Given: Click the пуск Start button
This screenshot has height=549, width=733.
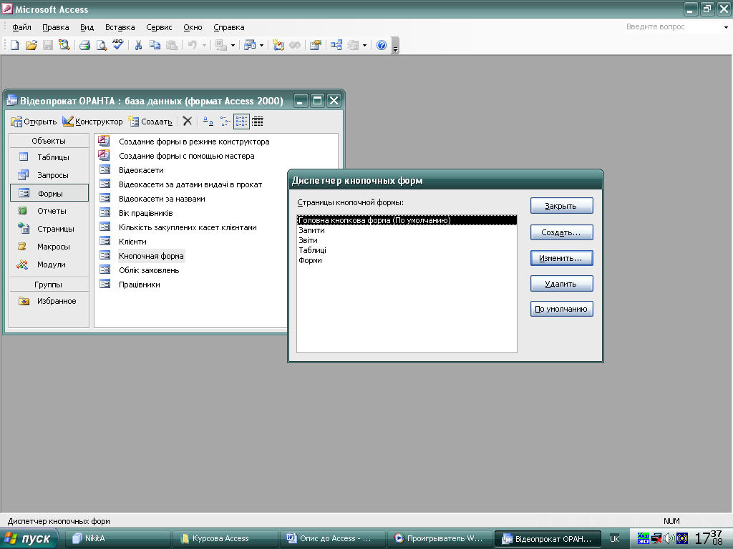Looking at the screenshot, I should [29, 539].
